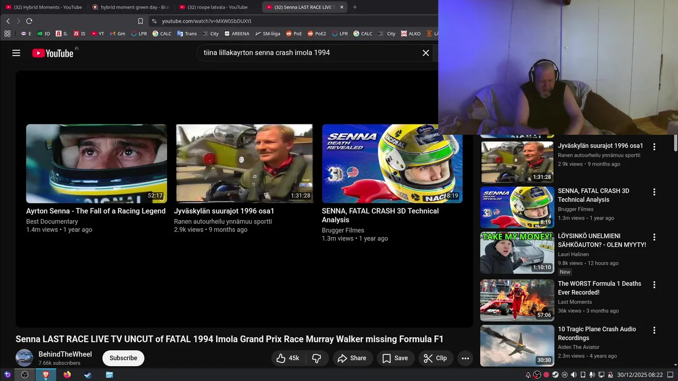The image size is (678, 381).
Task: Play Ayrton Senna Fall of a Racing Legend
Action: (x=96, y=164)
